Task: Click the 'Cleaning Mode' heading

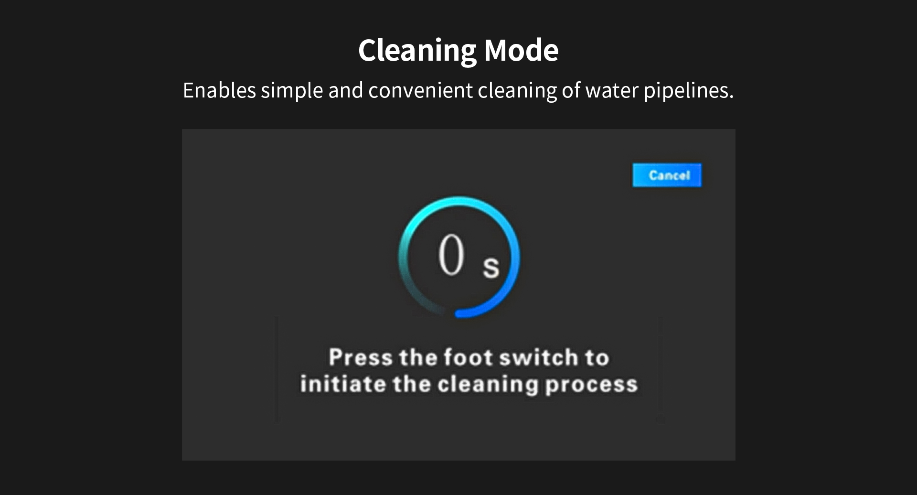Action: tap(458, 50)
